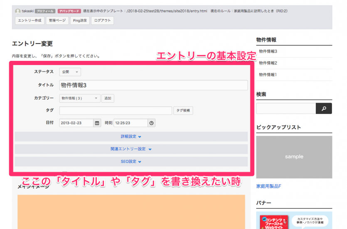Image resolution: width=347 pixels, height=229 pixels.
Task: Open the 管理ページ from the top bar
Action: (57, 21)
